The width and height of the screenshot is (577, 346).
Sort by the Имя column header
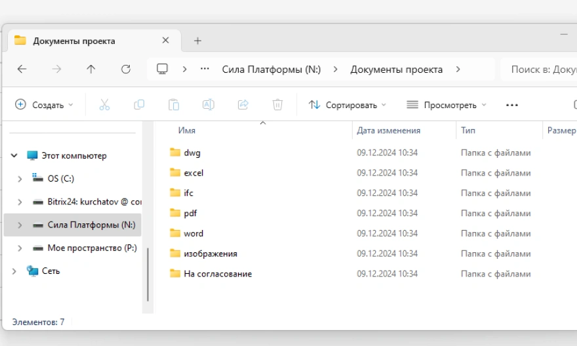[x=187, y=130]
